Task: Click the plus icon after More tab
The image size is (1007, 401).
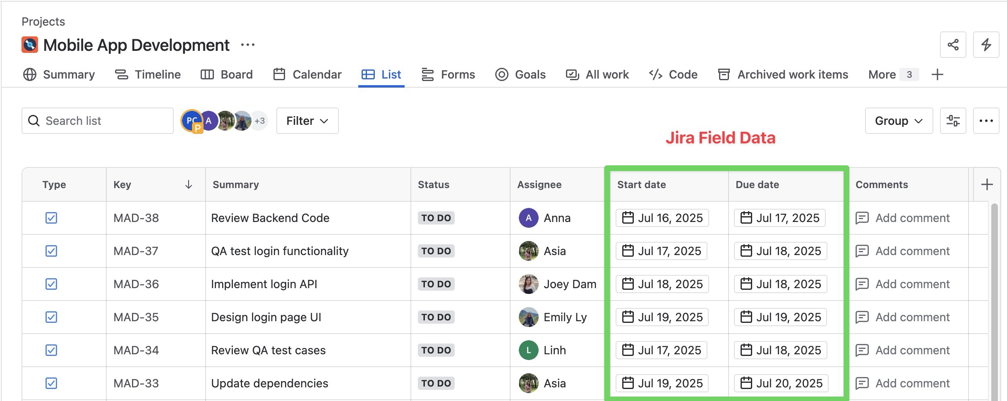Action: (937, 74)
